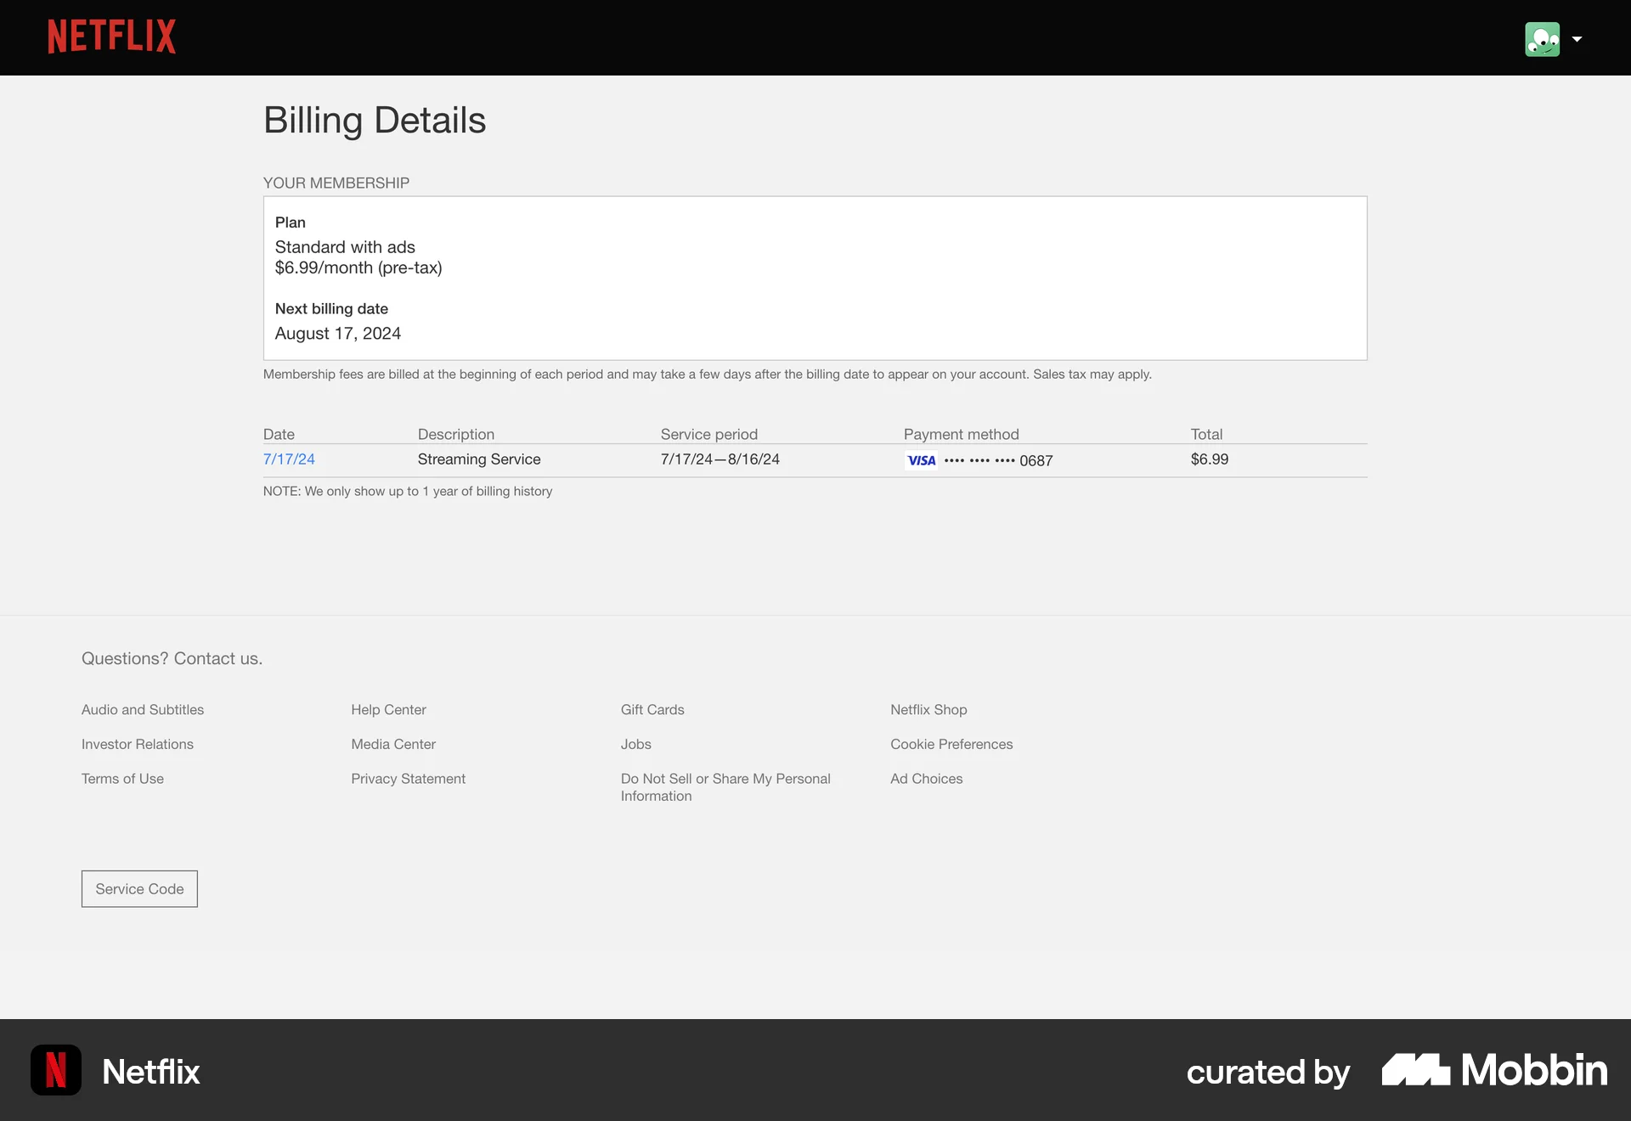Visit the Netflix Shop

point(928,709)
